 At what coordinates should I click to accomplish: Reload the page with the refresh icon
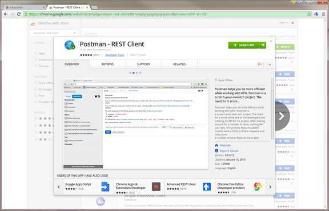[x=19, y=14]
